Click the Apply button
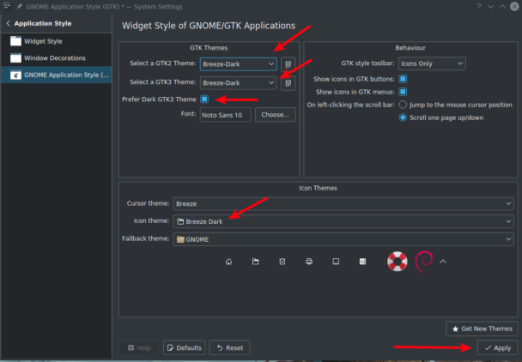 point(497,347)
